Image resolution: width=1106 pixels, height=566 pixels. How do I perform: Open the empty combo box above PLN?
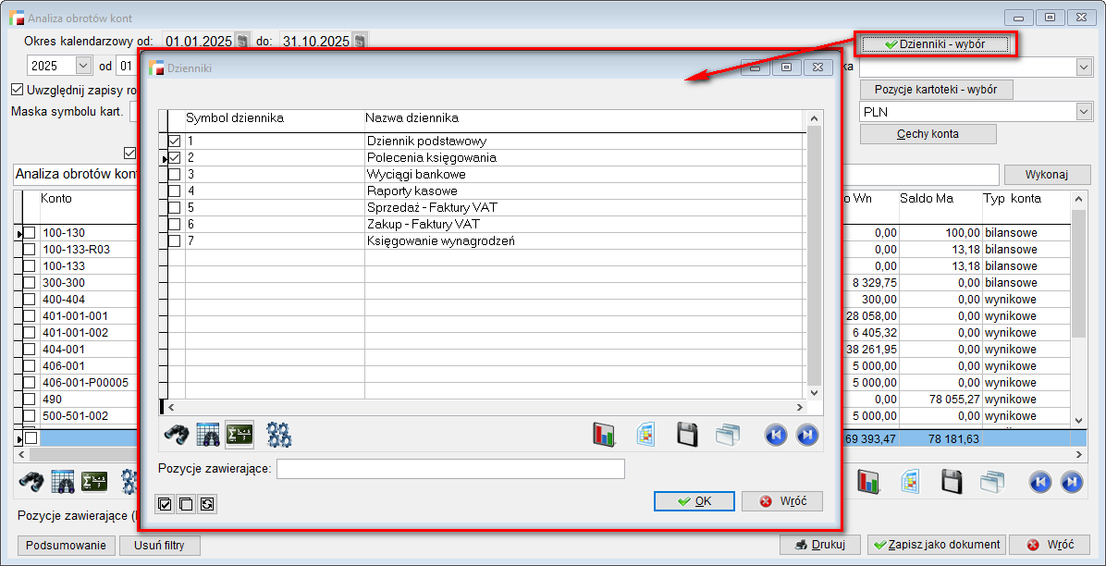(x=1083, y=67)
